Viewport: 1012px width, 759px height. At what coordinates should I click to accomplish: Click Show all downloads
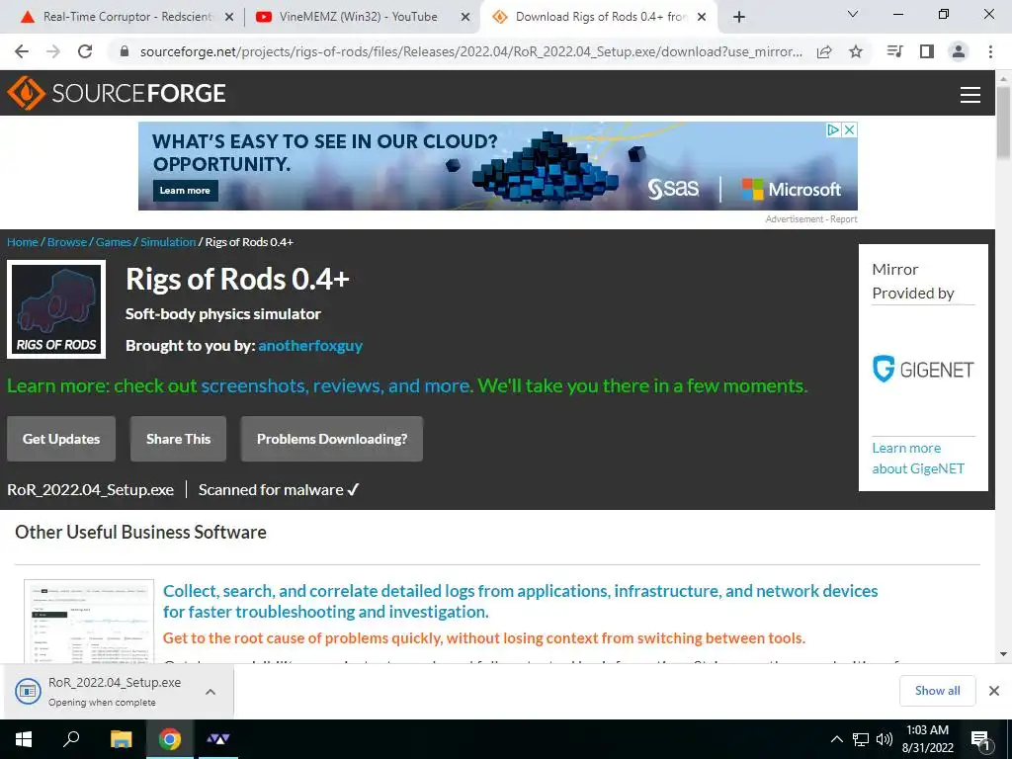937,691
